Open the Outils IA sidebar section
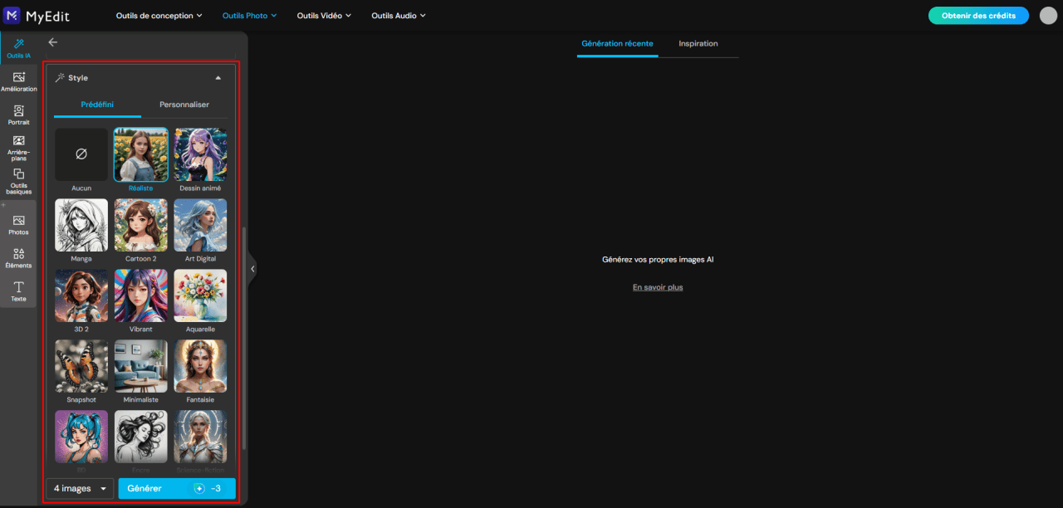The image size is (1063, 508). coord(18,48)
